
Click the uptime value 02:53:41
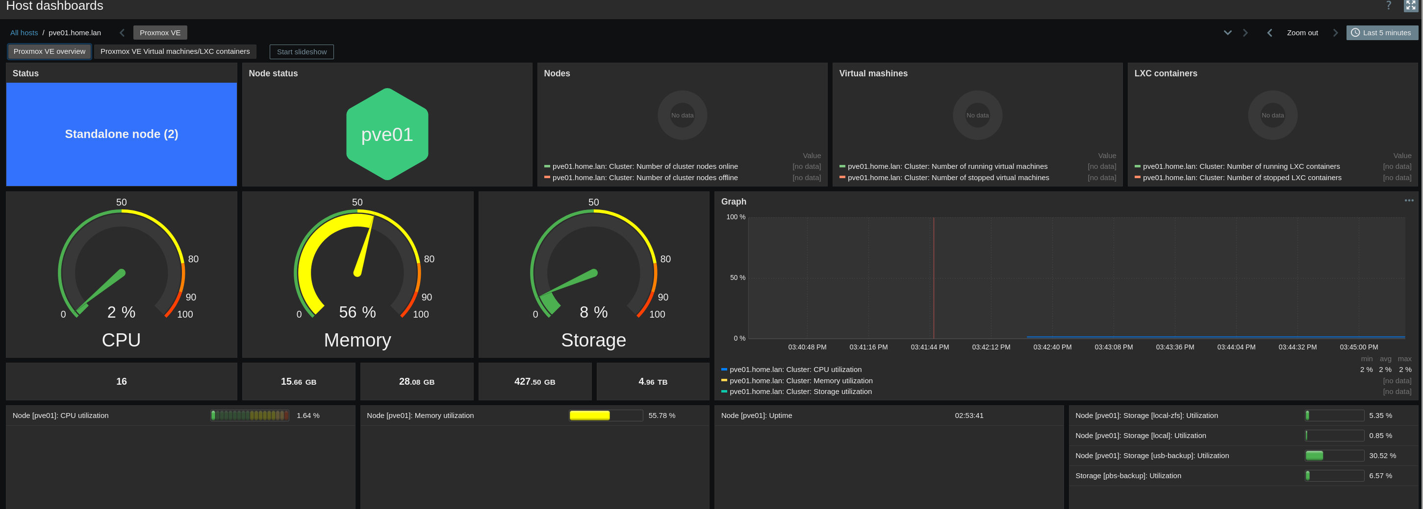click(969, 415)
